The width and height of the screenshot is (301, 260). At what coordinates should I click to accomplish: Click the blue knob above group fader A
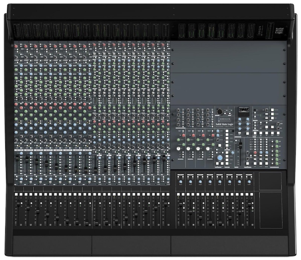point(180,182)
